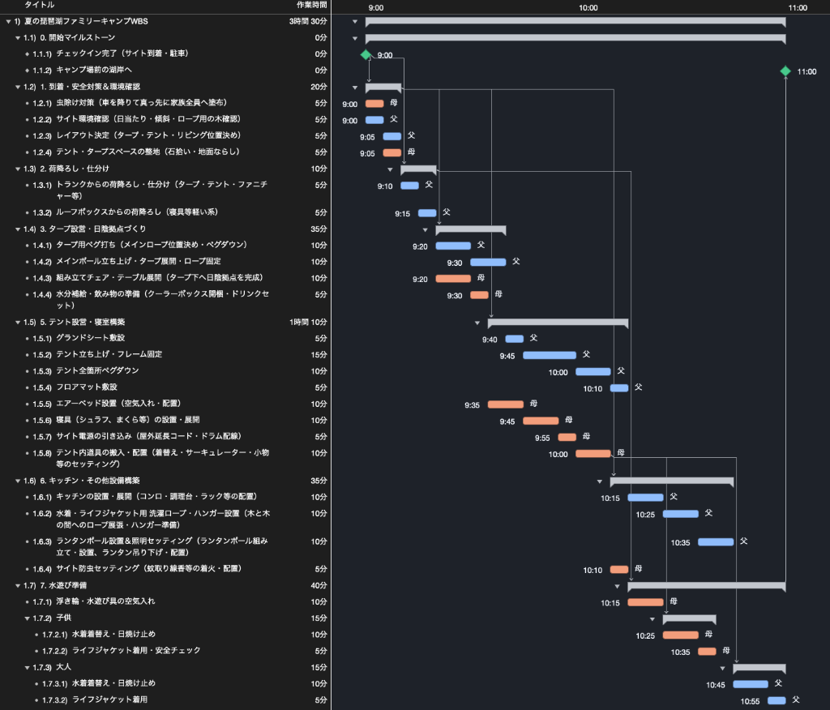
Task: Collapse the top-level 夏の琵琶湖ファミリーキャンプWBS row
Action: coord(8,22)
